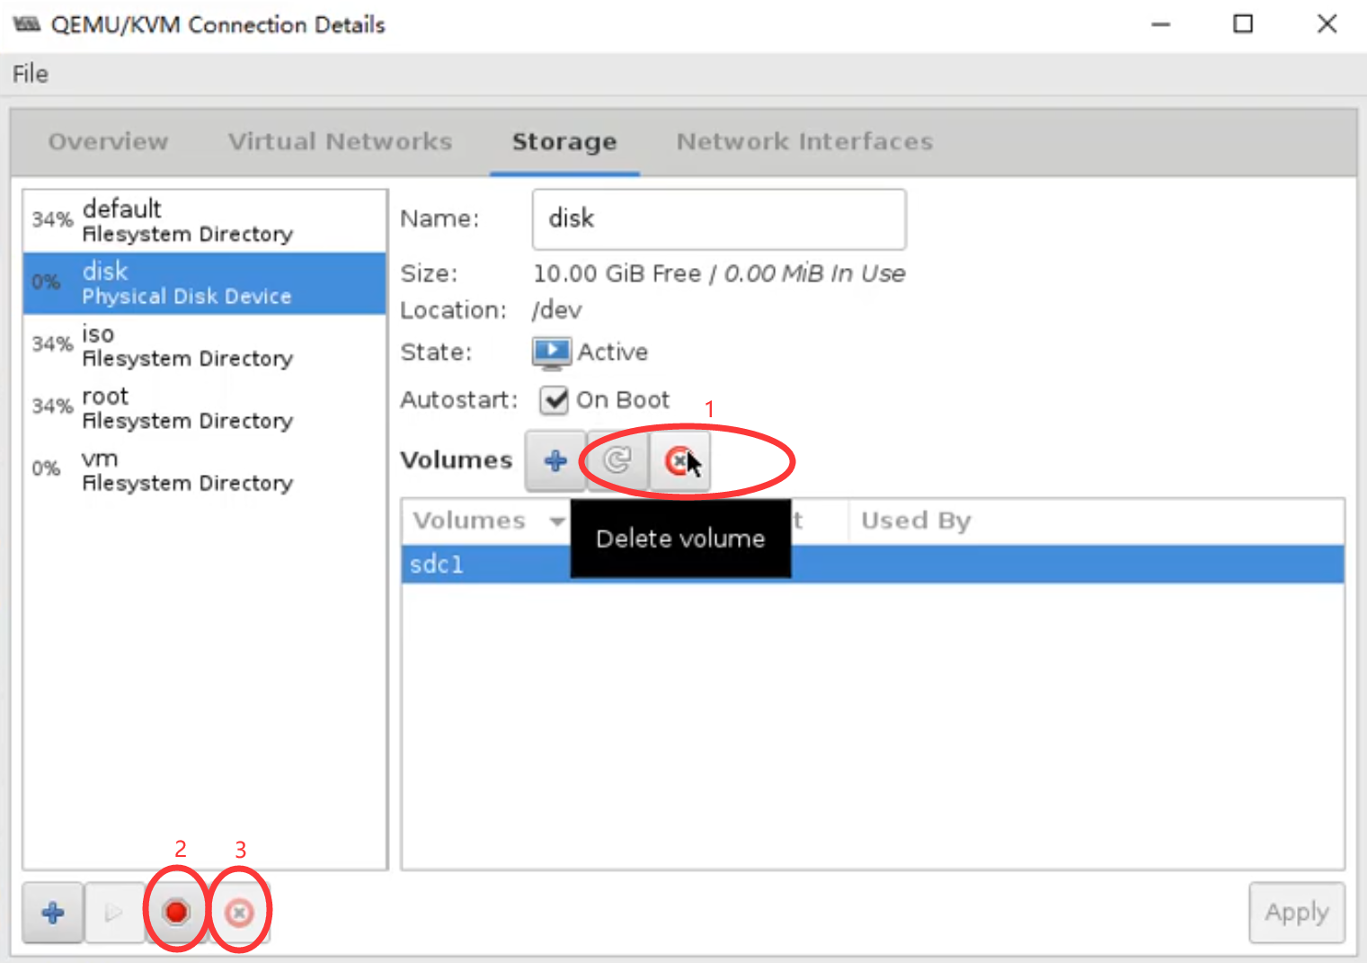The image size is (1367, 963).
Task: Open the File menu
Action: (31, 74)
